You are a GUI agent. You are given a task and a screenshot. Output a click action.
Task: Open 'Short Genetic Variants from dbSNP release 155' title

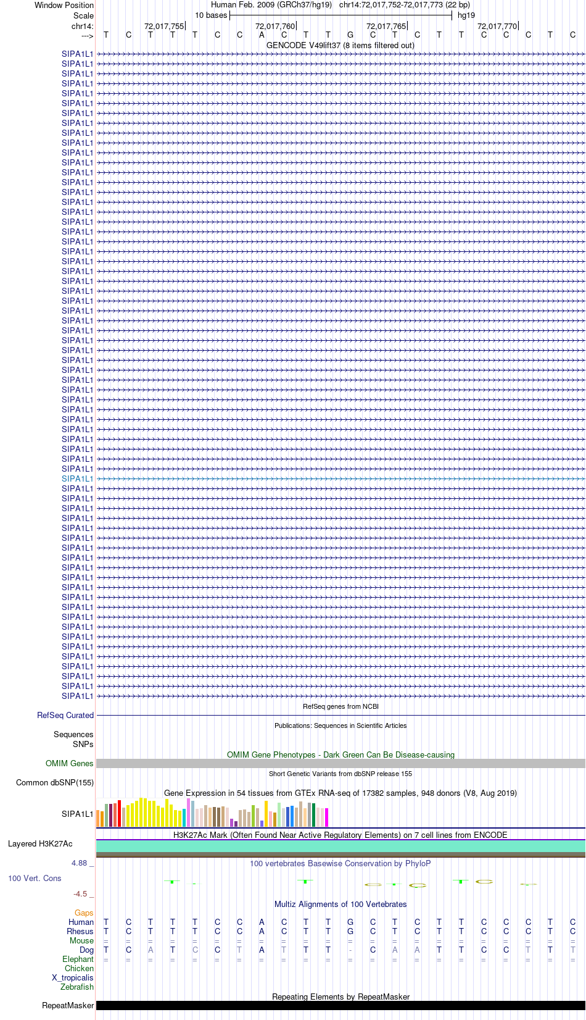[x=340, y=774]
